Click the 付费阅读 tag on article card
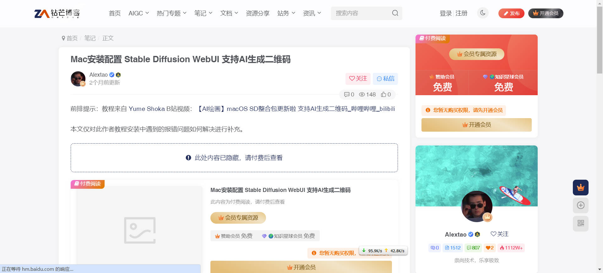 (87, 184)
